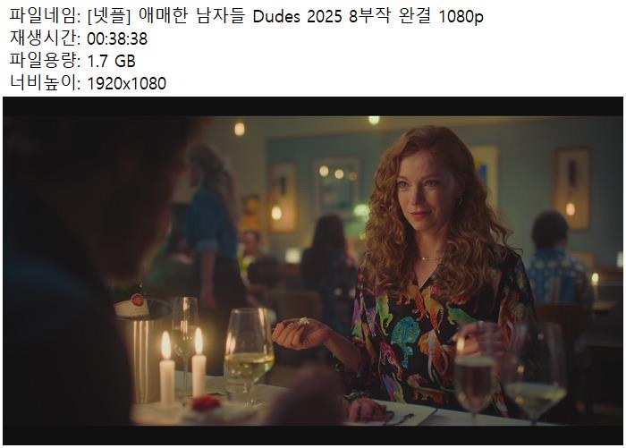
Task: Click the '1080p' text in filename
Action: 461,17
